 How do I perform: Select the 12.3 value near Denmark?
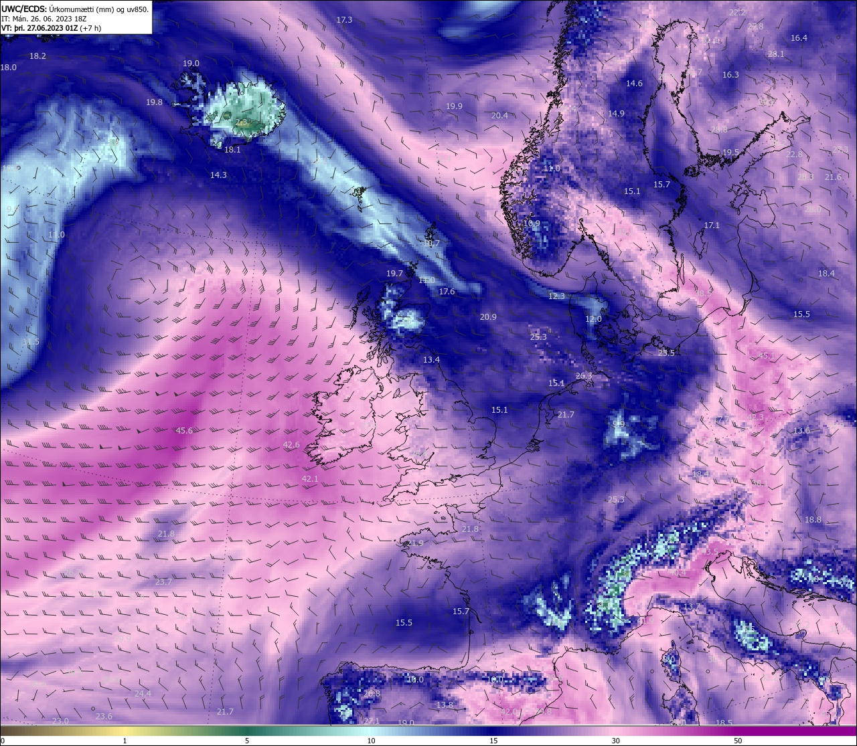coord(556,296)
